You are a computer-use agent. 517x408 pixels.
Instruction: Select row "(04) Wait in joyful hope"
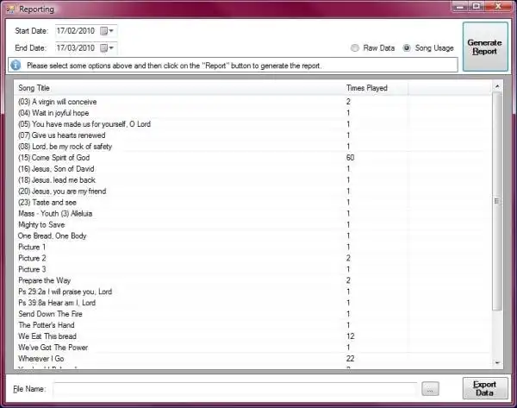(252, 113)
